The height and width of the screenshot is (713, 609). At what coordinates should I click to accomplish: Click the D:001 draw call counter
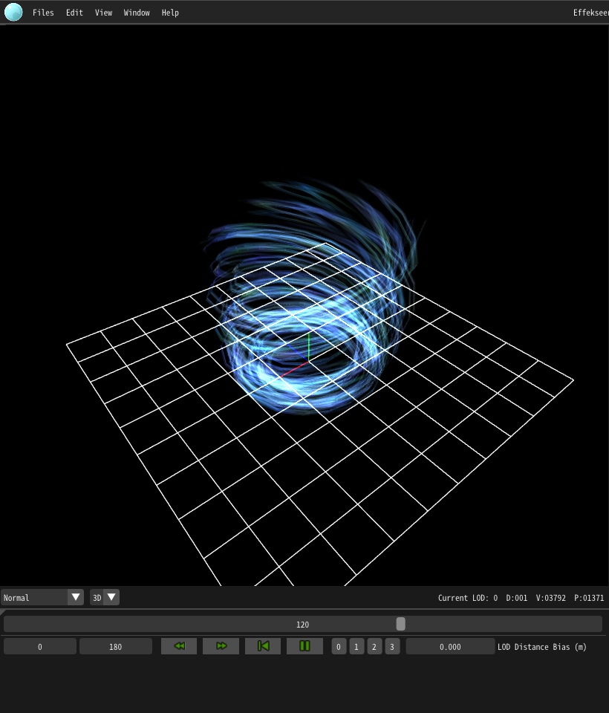click(x=517, y=598)
